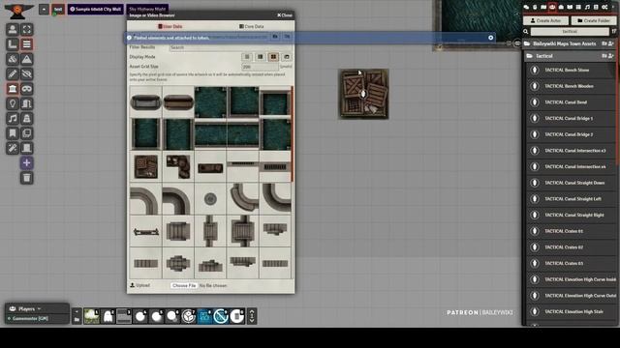The image size is (620, 348).
Task: Click the ghost macro in hotbar slot 2
Action: click(x=108, y=316)
